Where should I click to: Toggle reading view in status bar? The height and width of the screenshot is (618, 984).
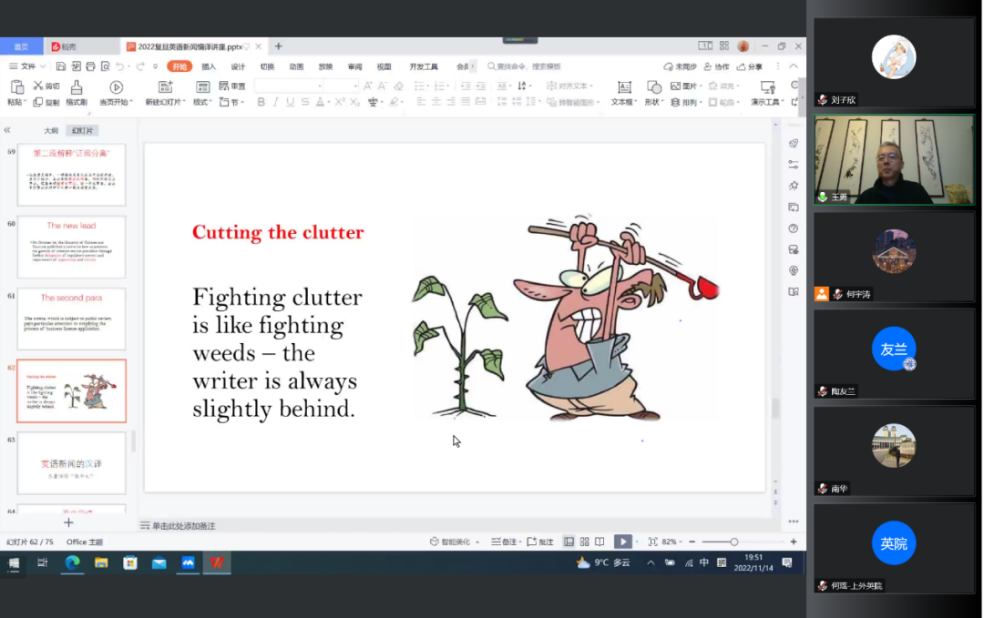[x=601, y=542]
